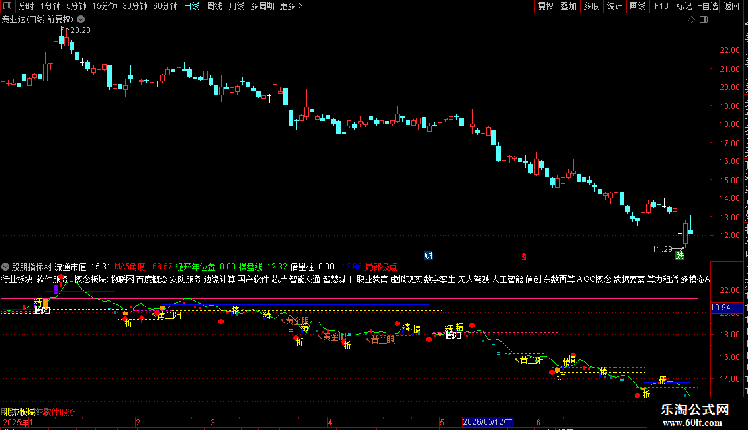Select the 月线 monthly tab
This screenshot has width=748, height=430.
pyautogui.click(x=236, y=6)
